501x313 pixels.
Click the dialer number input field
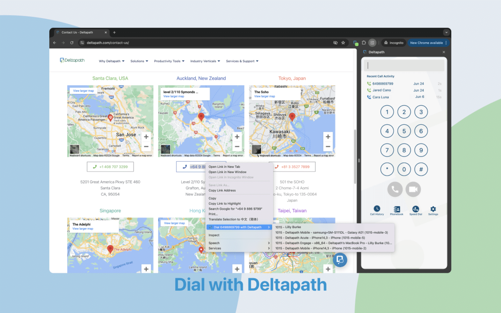(x=404, y=66)
